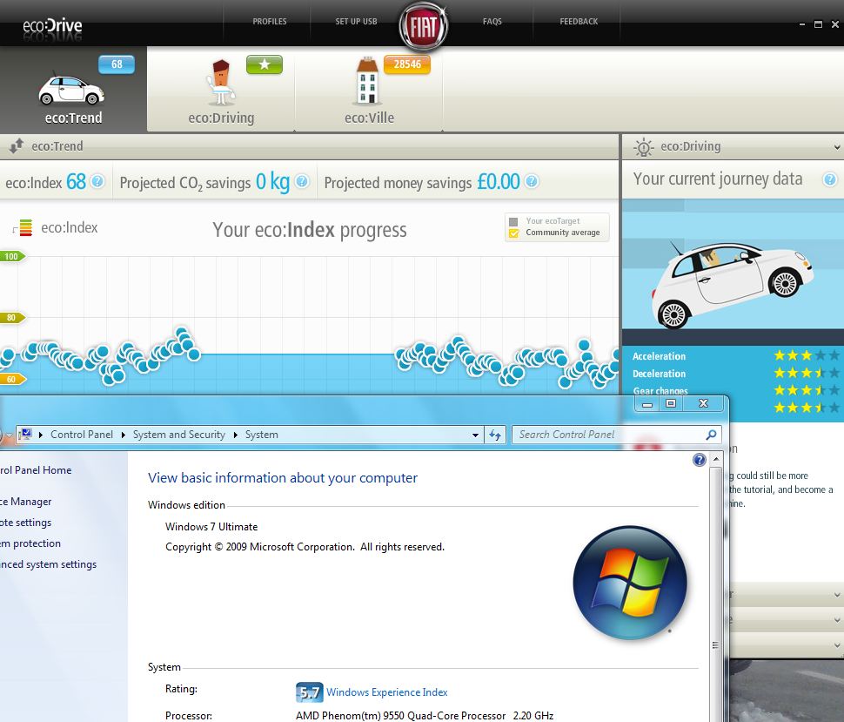Select the eco:Trend tab
The width and height of the screenshot is (844, 722).
pos(73,90)
